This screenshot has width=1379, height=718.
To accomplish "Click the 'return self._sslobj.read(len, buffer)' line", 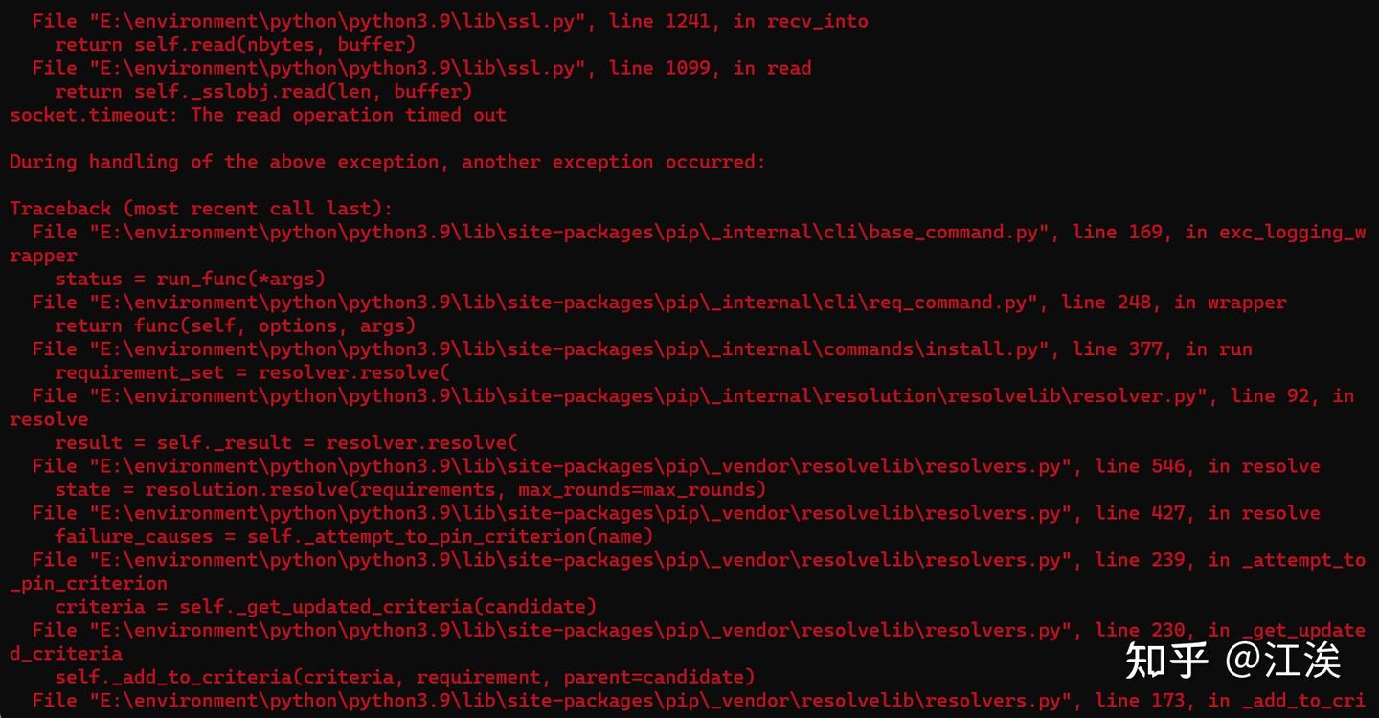I will 263,91.
